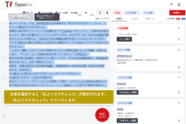Set 校正精度 slider to left end point

(x=80, y=13)
